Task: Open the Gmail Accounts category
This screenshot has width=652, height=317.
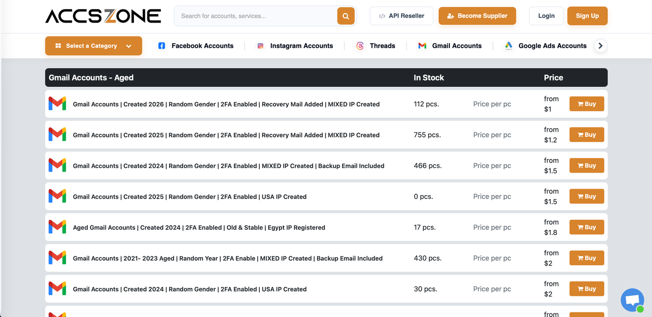Action: click(x=457, y=46)
